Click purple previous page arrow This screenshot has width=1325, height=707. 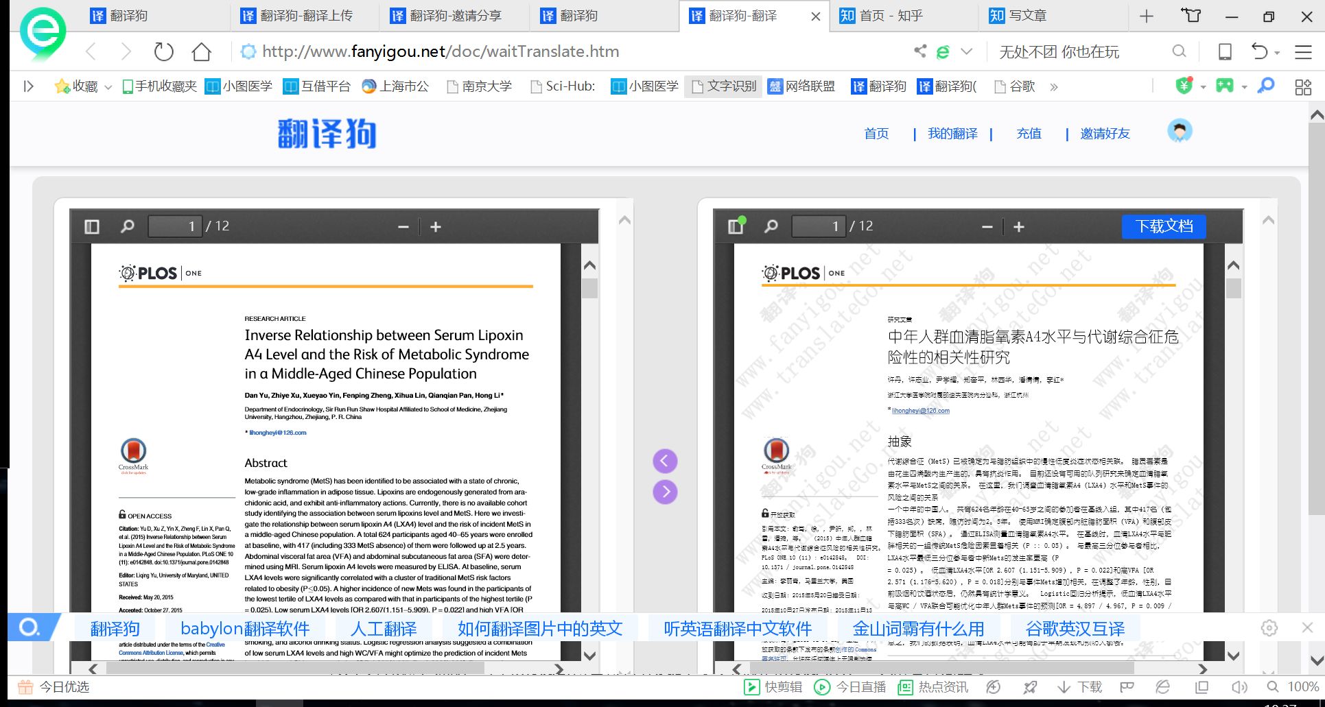[665, 461]
